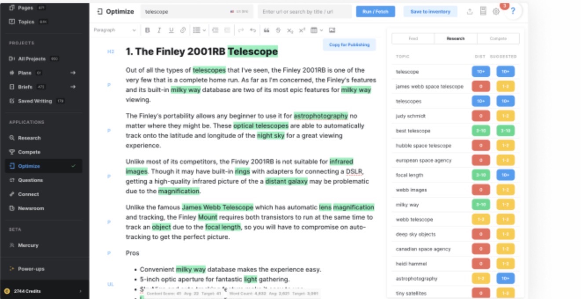Apply subscript formatting
581x299 pixels.
tap(290, 30)
